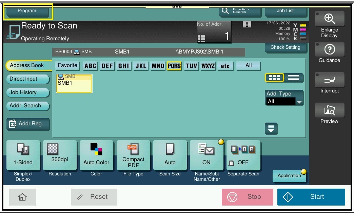Viewport: 354px width, 213px height.
Task: Switch address view to list layout
Action: click(x=294, y=78)
